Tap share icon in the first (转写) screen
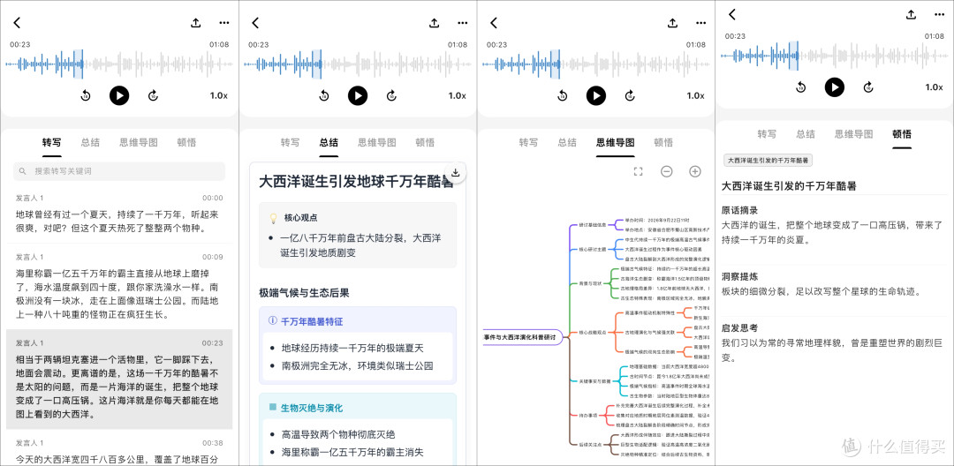The height and width of the screenshot is (466, 954). click(196, 23)
